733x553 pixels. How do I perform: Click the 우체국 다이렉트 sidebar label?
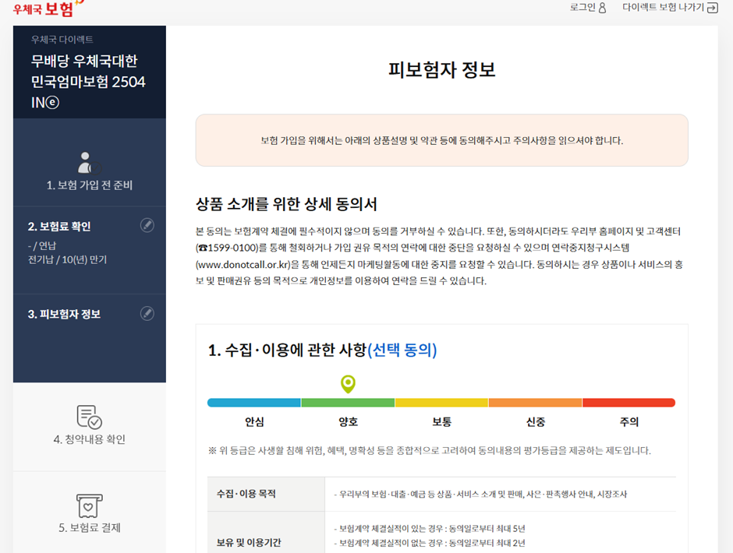point(62,40)
